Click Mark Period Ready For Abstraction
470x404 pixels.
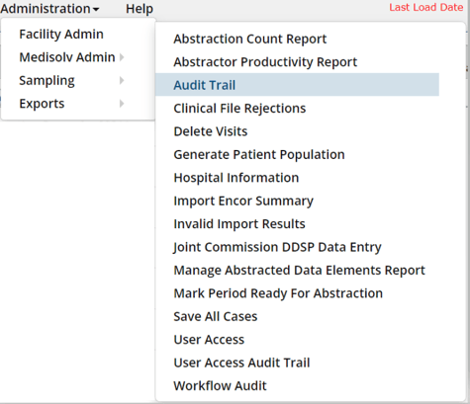(x=278, y=293)
